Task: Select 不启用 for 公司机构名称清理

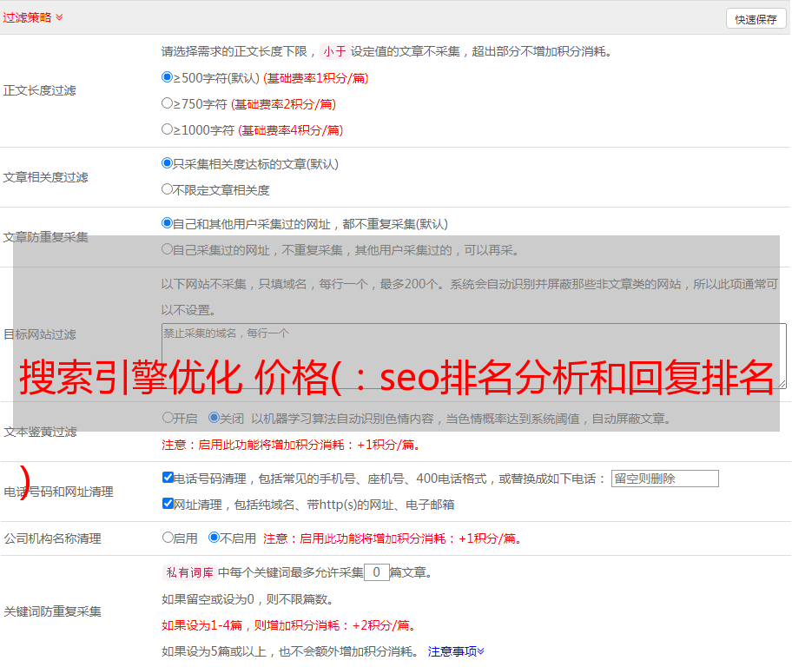Action: (x=214, y=538)
